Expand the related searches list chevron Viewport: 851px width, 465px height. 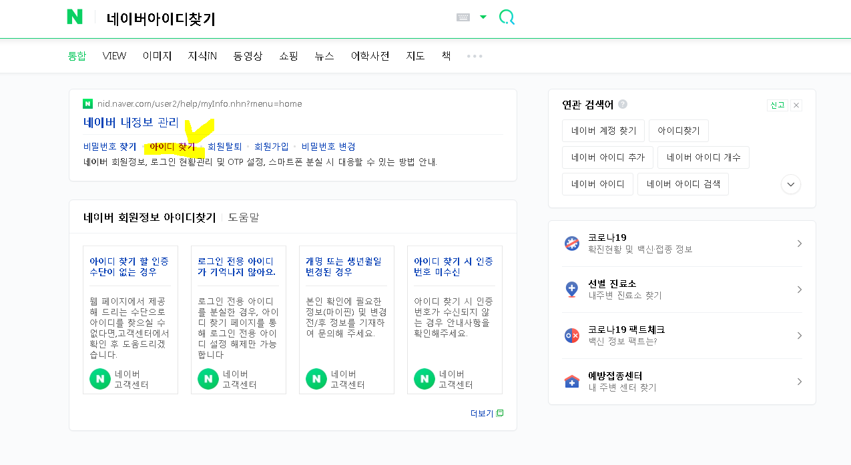791,184
